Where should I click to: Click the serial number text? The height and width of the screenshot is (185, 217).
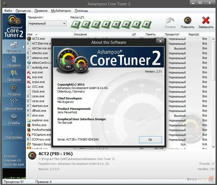tap(78, 139)
